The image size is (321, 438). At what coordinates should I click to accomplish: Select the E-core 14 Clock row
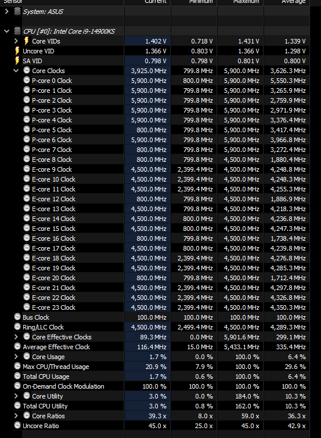(166, 219)
